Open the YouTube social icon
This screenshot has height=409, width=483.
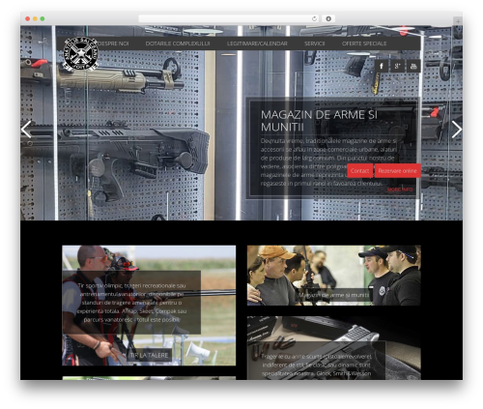413,66
